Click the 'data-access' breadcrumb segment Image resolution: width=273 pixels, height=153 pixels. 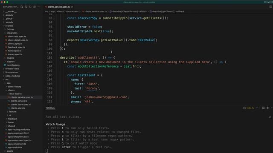[72, 11]
